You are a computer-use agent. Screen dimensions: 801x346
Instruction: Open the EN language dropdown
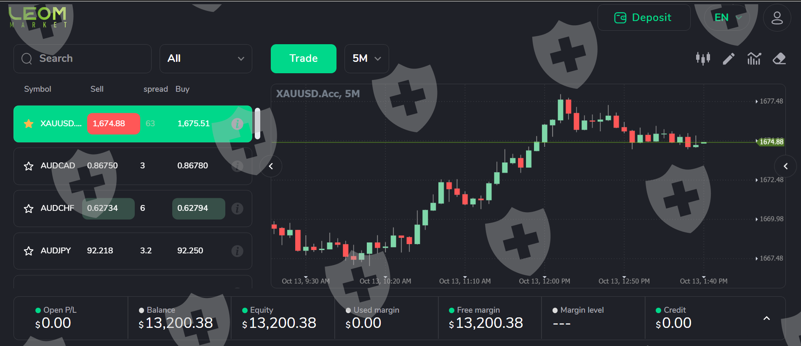pos(727,18)
